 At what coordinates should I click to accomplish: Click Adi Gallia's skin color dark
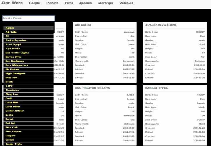click(x=132, y=57)
